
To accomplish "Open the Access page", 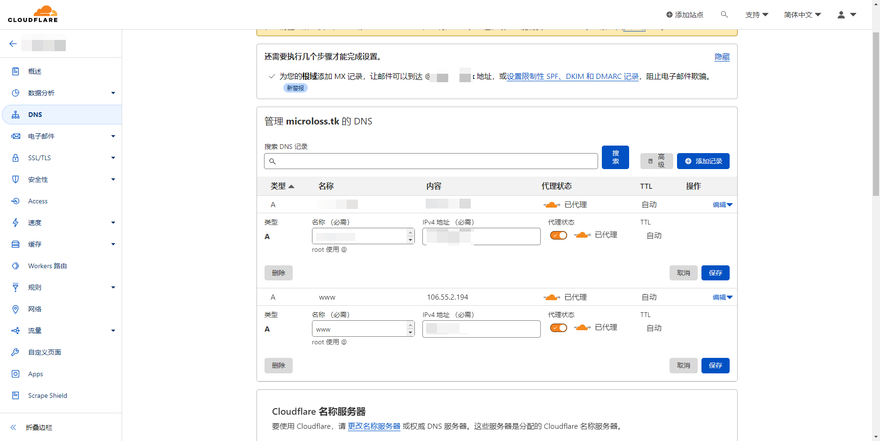I will (x=38, y=201).
